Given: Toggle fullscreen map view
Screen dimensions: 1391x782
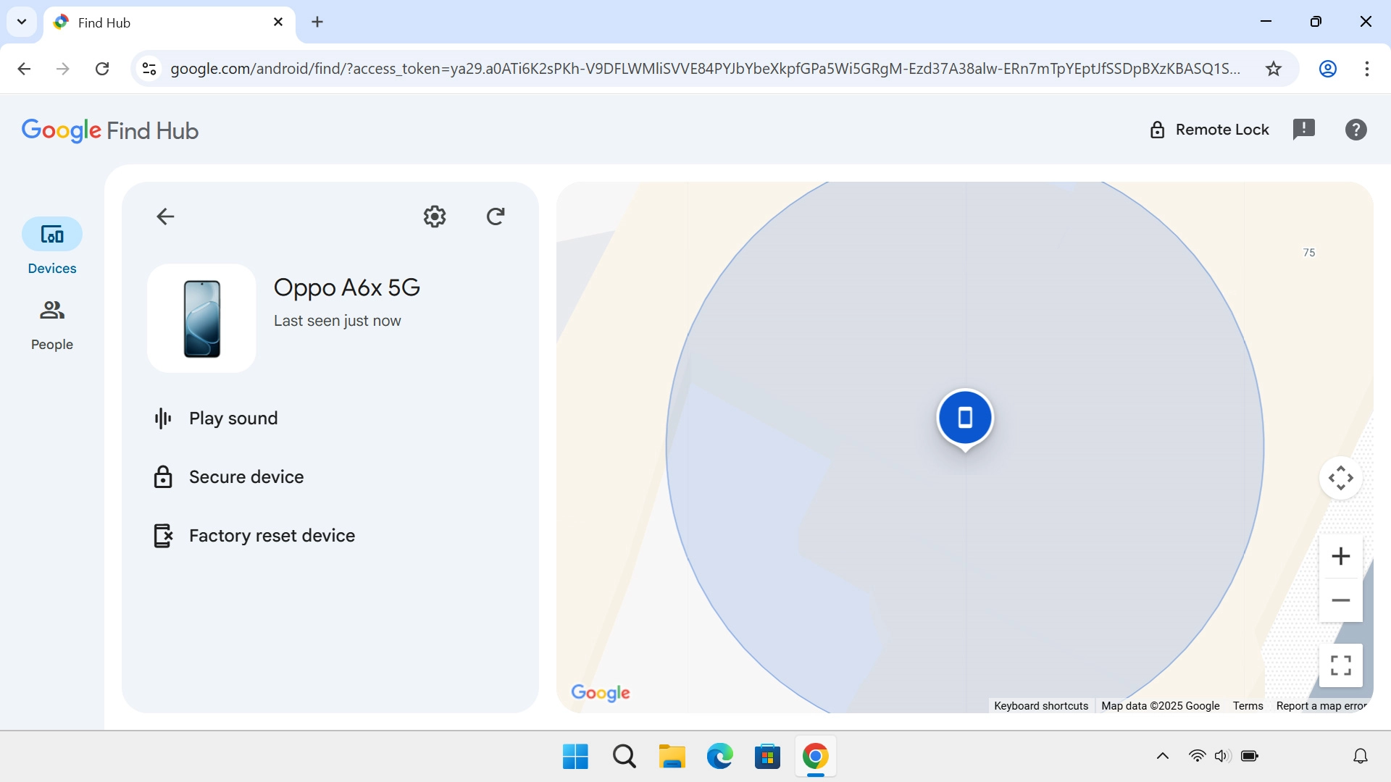Looking at the screenshot, I should click(x=1340, y=665).
